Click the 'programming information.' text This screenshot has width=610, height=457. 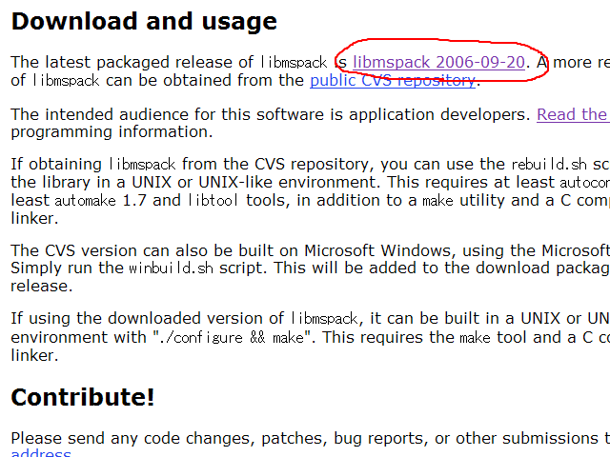pos(112,132)
